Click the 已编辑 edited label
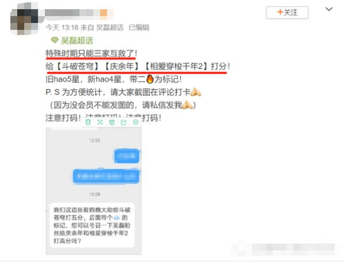Viewport: 347px width, 262px height. [139, 28]
